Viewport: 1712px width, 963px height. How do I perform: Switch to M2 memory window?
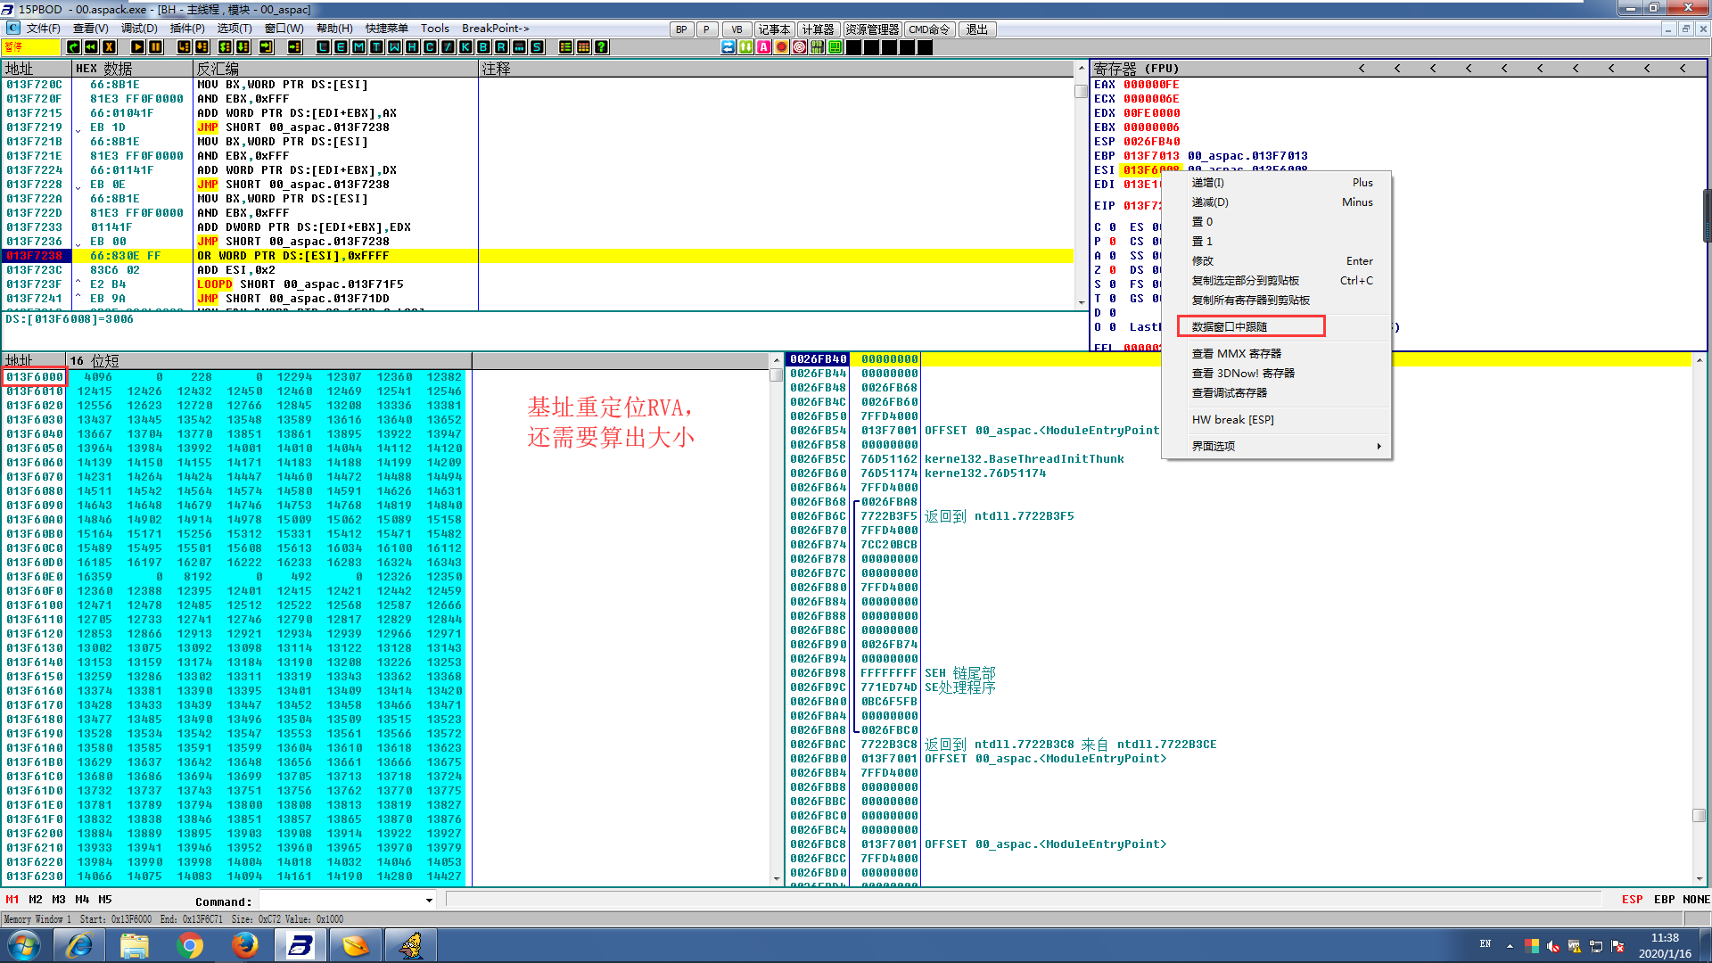[x=36, y=900]
